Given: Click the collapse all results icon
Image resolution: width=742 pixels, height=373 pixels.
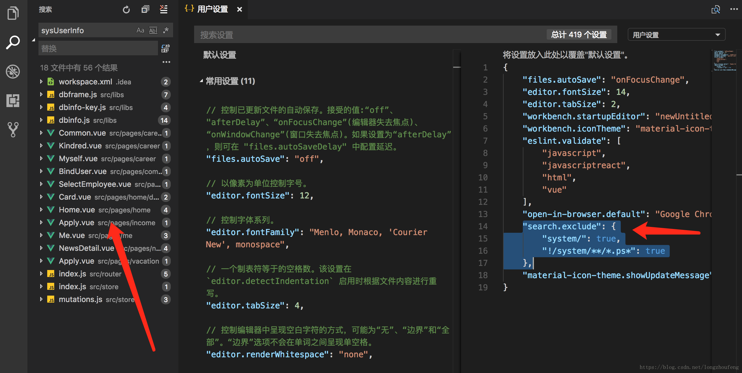Looking at the screenshot, I should pos(145,10).
